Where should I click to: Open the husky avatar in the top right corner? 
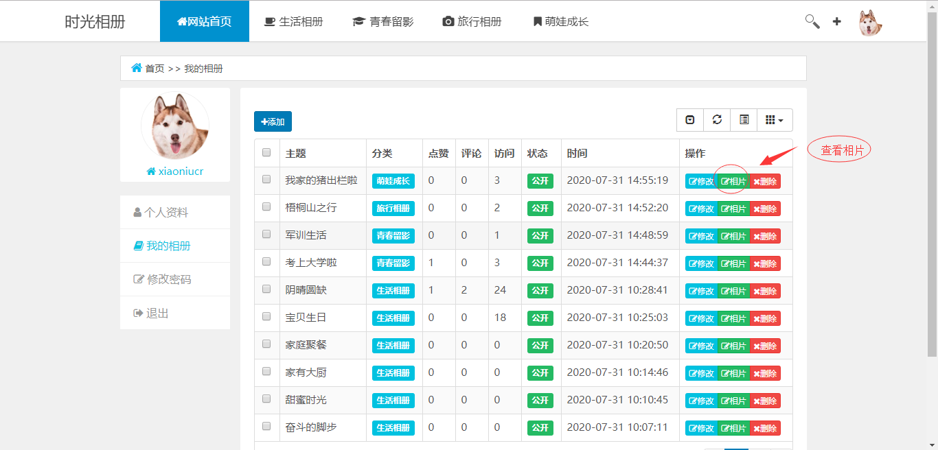point(870,23)
